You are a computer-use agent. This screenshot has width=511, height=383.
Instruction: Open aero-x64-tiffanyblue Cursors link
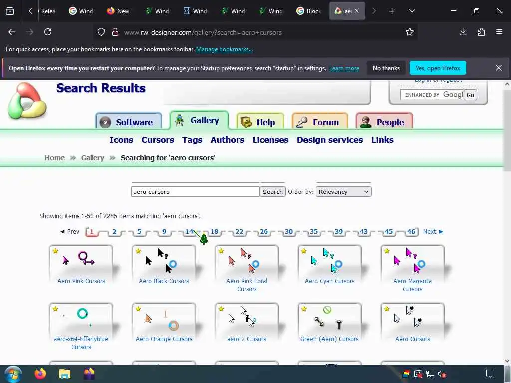pos(81,343)
